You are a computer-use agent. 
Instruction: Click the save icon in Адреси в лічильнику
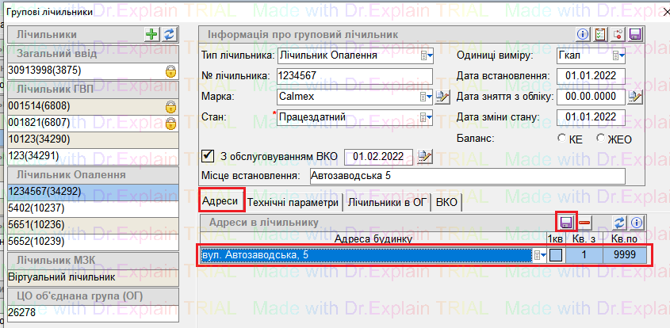(566, 223)
